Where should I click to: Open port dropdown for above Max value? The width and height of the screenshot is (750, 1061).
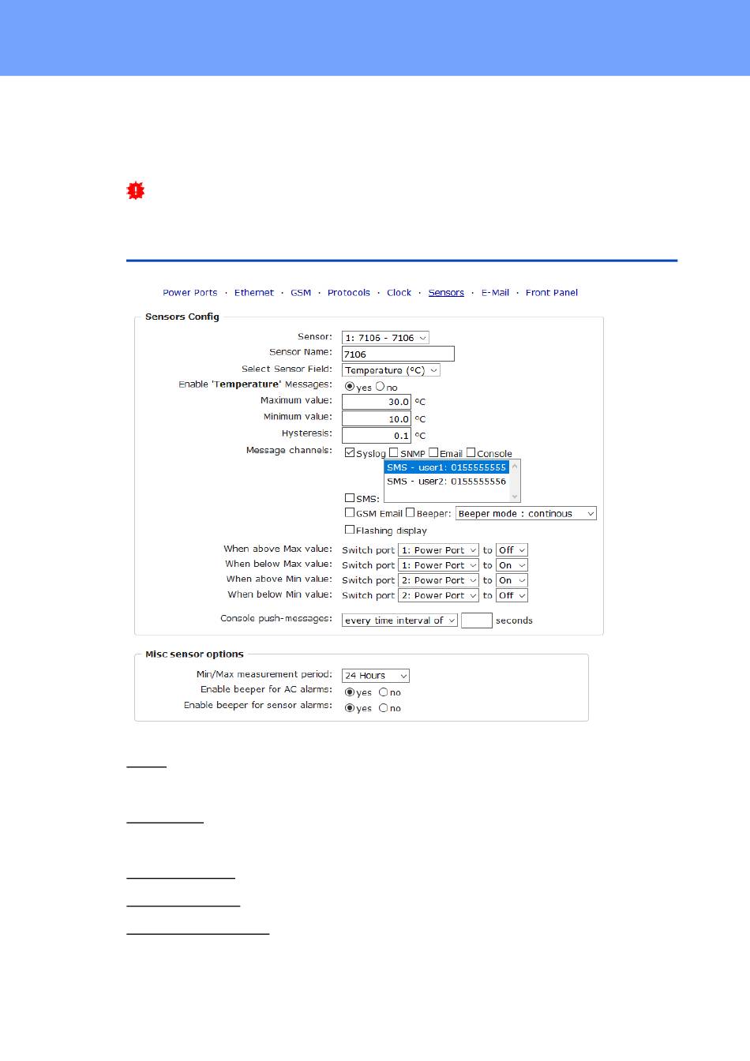438,550
